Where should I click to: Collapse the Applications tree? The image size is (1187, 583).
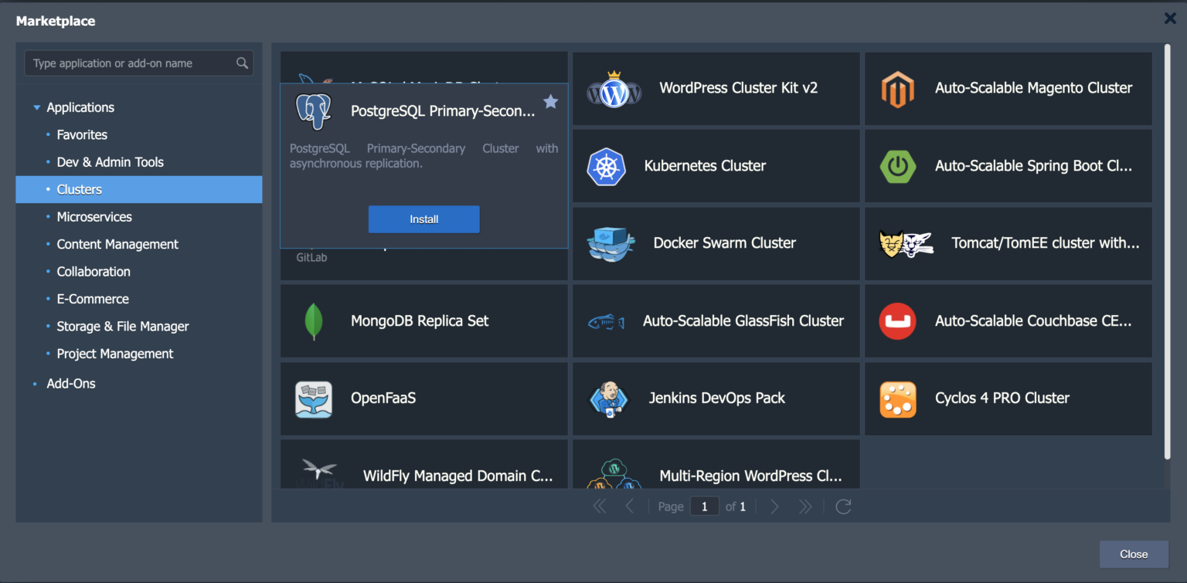(x=36, y=107)
